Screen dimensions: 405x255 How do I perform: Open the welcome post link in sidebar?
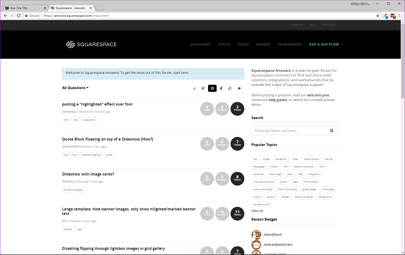318,95
